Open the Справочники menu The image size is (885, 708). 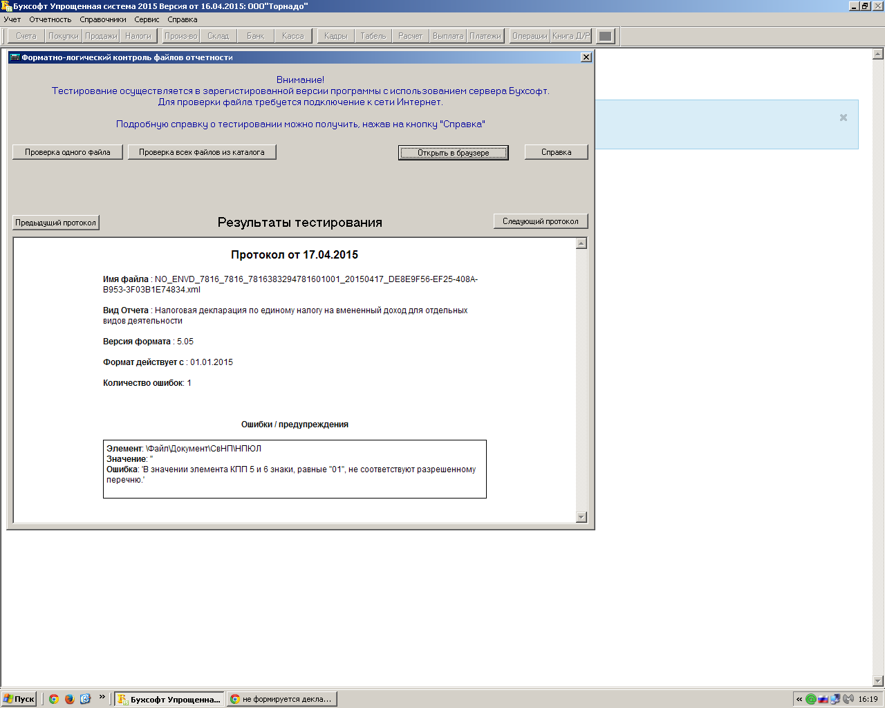pyautogui.click(x=103, y=19)
